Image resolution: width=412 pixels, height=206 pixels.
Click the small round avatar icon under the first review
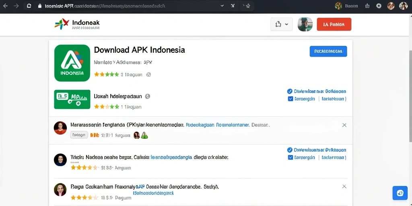[137, 135]
